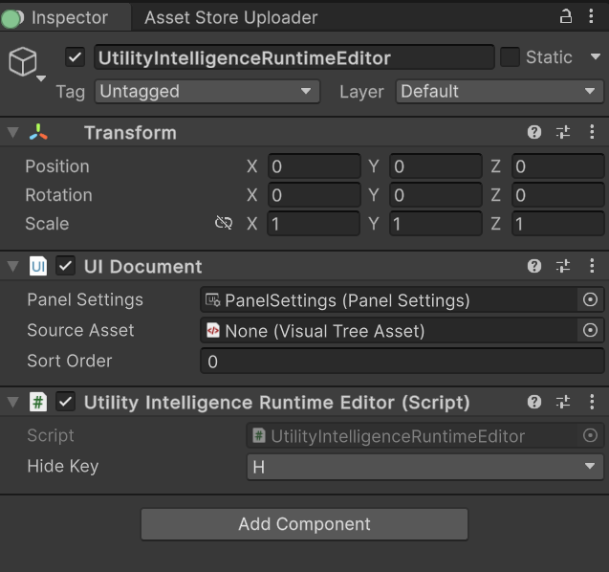Click the Rotation Y field
The width and height of the screenshot is (609, 572).
click(x=436, y=195)
